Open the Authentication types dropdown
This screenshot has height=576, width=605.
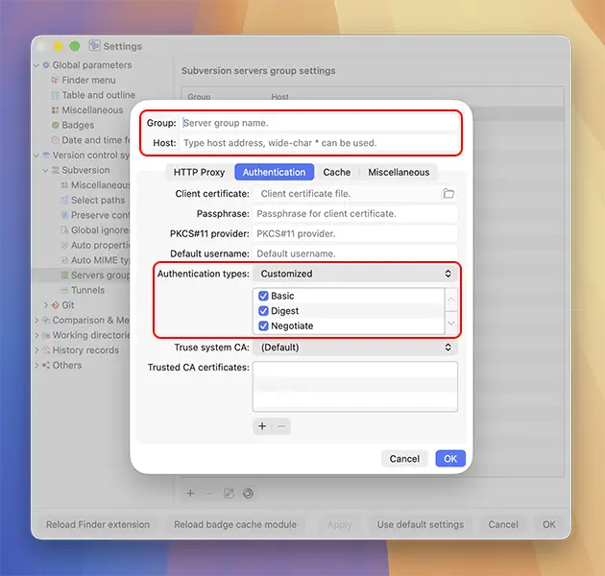point(355,274)
